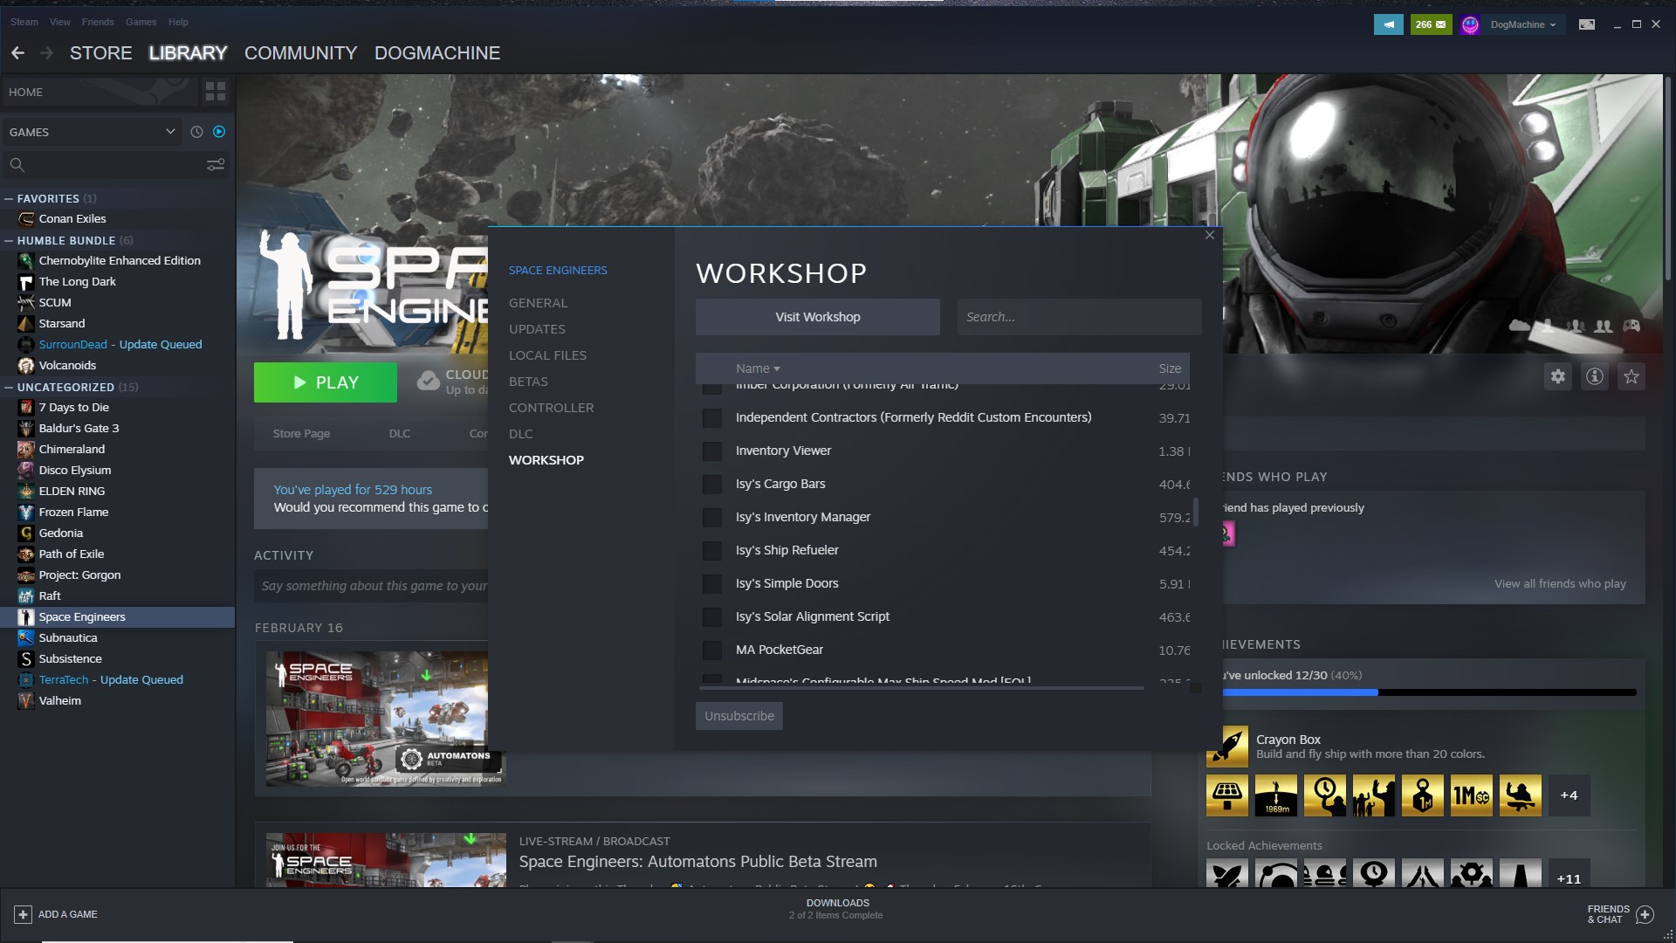
Task: Select Isy's Cargo Bars checkbox
Action: [712, 485]
